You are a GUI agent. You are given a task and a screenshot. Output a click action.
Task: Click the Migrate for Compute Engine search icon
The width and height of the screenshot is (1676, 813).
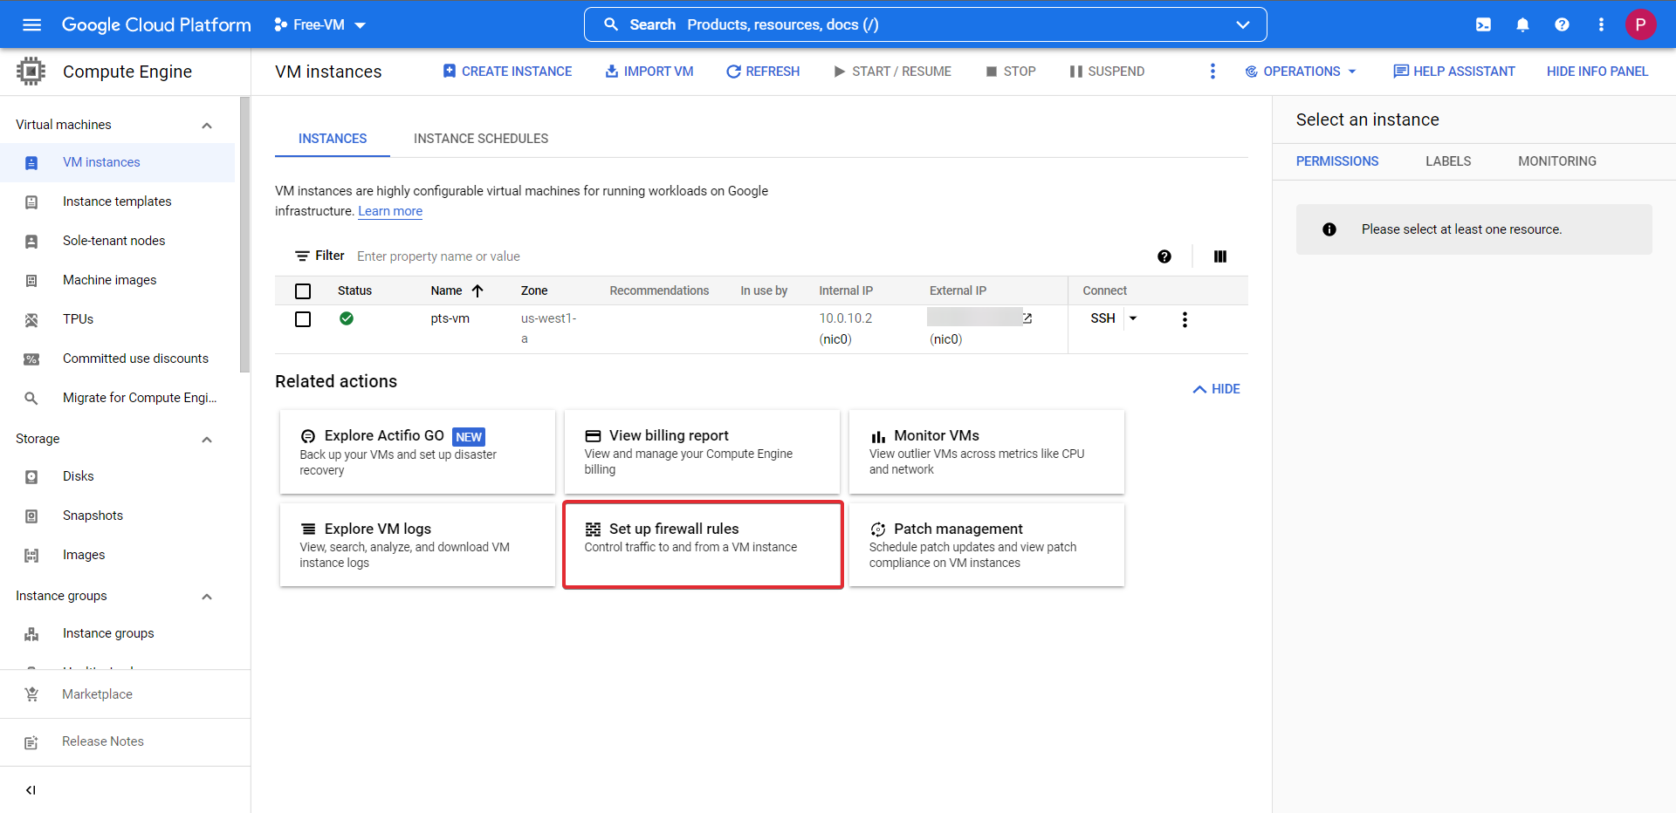31,398
